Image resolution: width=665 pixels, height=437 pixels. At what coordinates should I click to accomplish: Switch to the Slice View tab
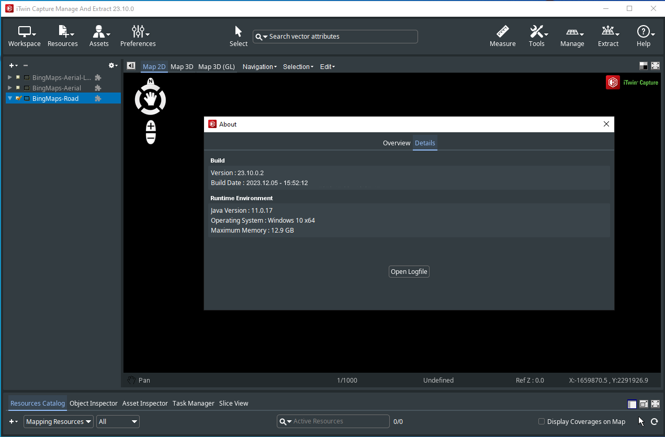[234, 403]
